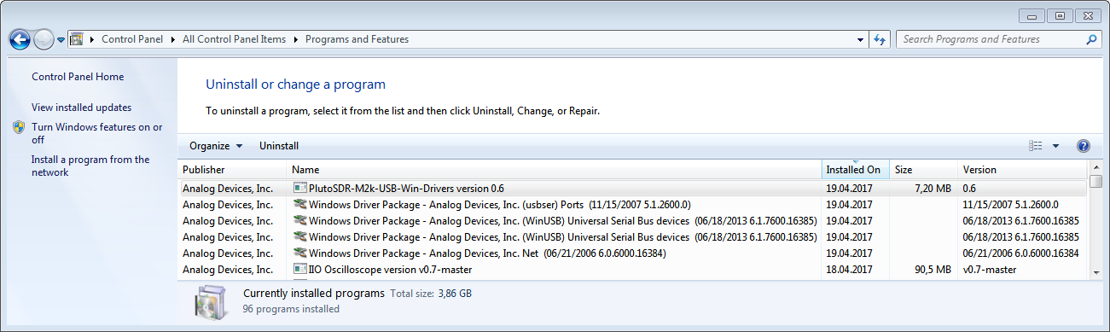Click version cell v0.7-master
Viewport: 1110px width, 332px height.
(x=989, y=270)
